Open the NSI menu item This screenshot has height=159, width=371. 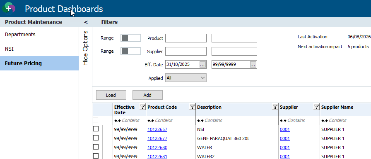click(x=39, y=49)
